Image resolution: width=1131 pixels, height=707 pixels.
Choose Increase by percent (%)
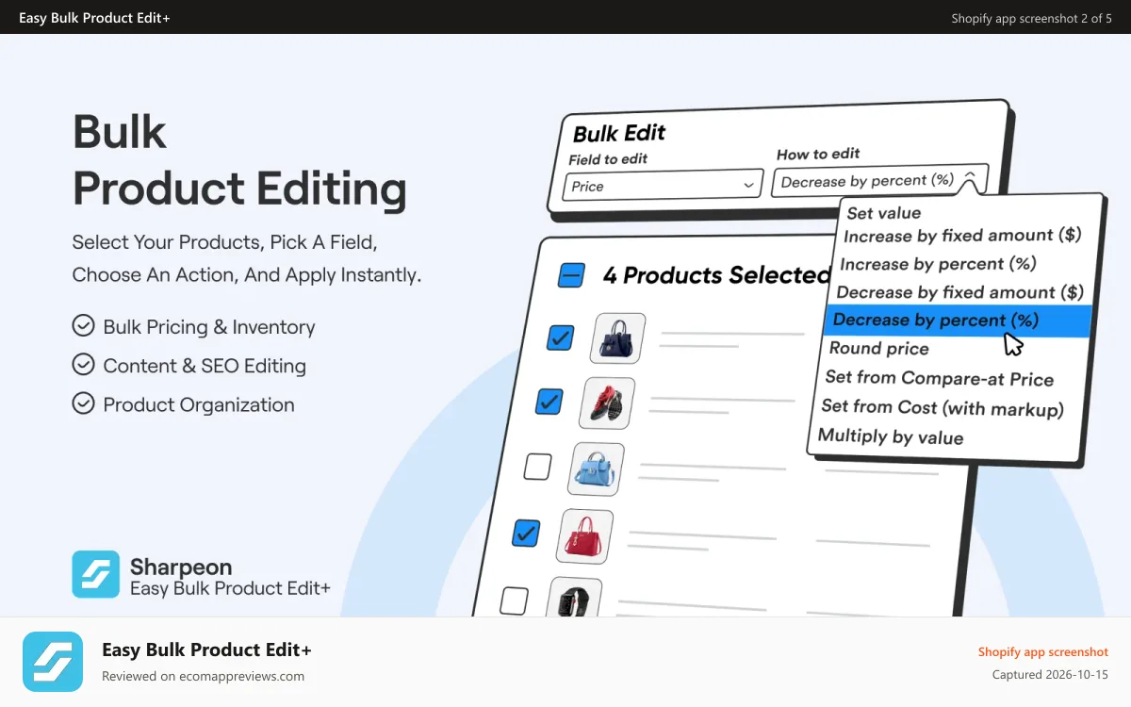point(938,264)
